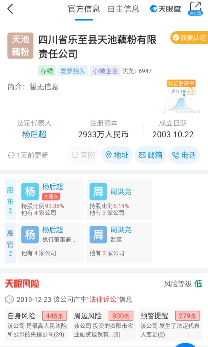This screenshot has width=208, height=347.
Task: Switch to the 自主信息 tab
Action: pos(124,9)
